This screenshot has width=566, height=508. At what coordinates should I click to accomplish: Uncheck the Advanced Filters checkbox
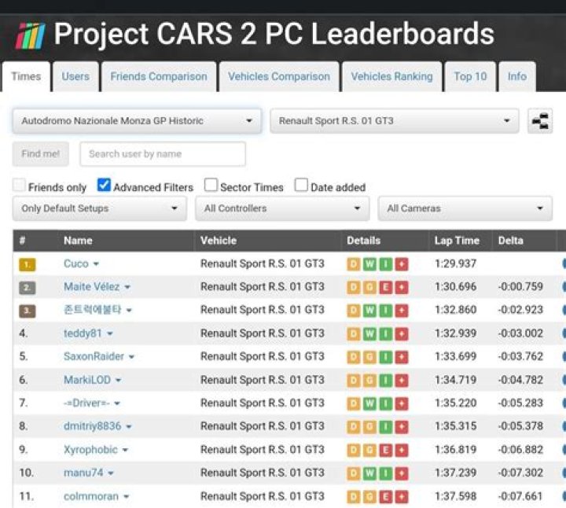tap(104, 186)
